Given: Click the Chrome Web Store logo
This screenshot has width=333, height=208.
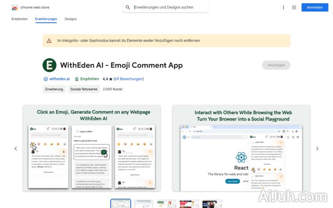Looking at the screenshot, I should point(15,8).
